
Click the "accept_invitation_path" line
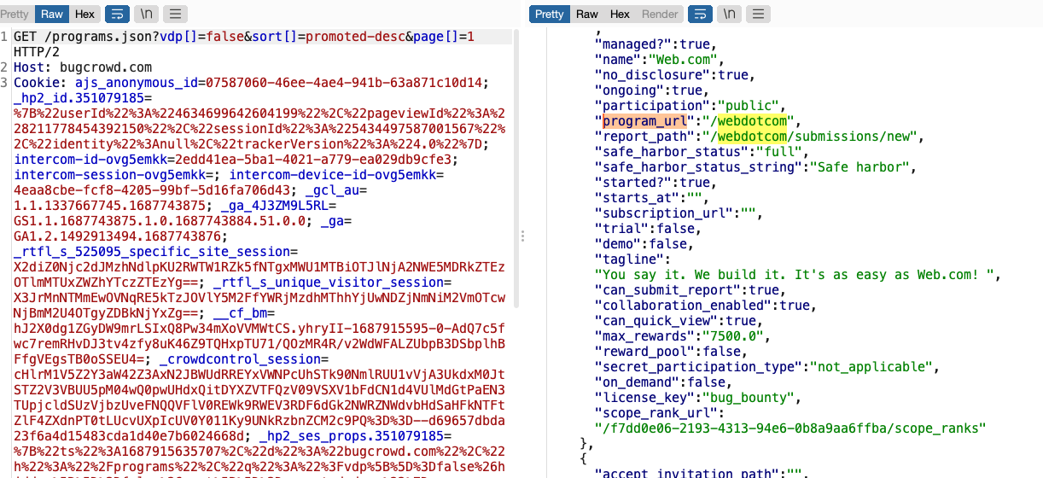(x=702, y=474)
